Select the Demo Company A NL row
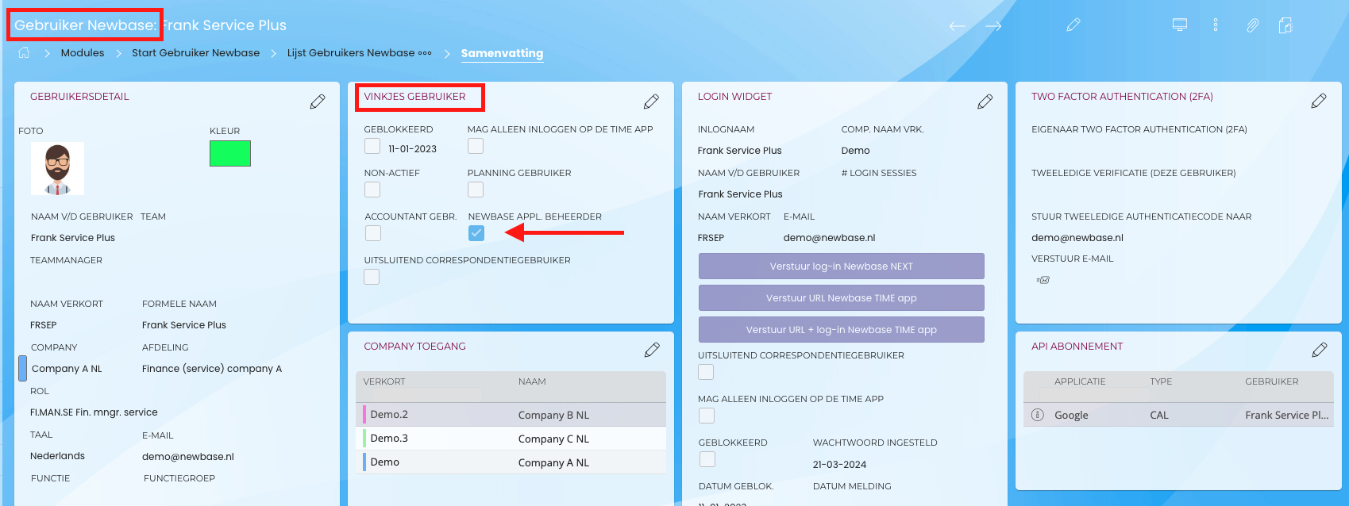Viewport: 1349px width, 506px height. pyautogui.click(x=511, y=462)
